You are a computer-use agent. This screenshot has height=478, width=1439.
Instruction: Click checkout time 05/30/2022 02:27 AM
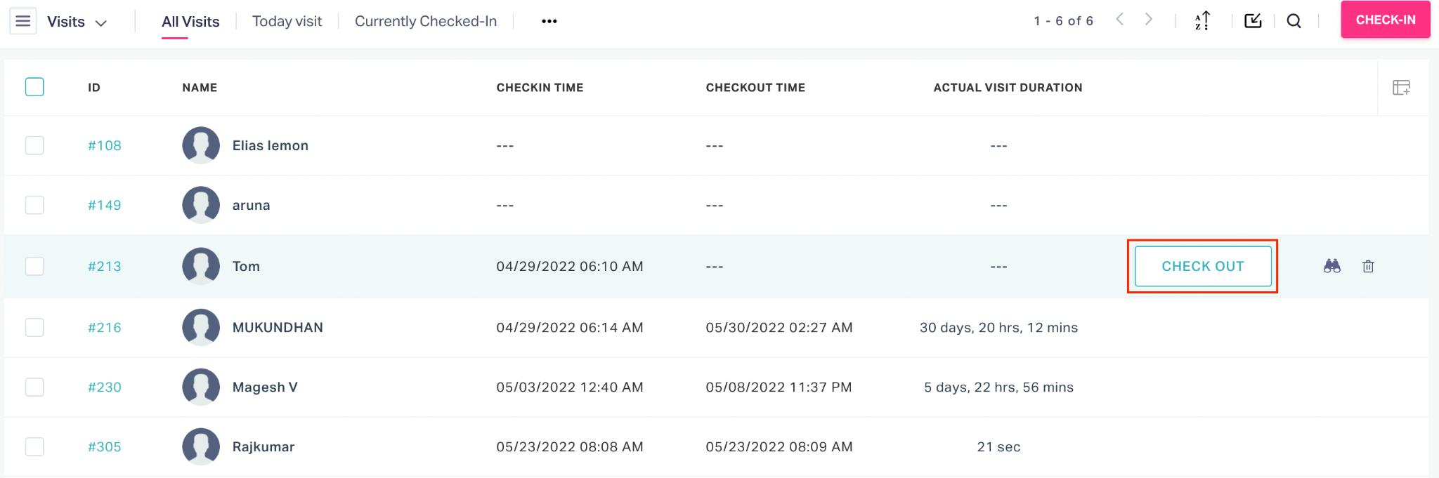779,327
